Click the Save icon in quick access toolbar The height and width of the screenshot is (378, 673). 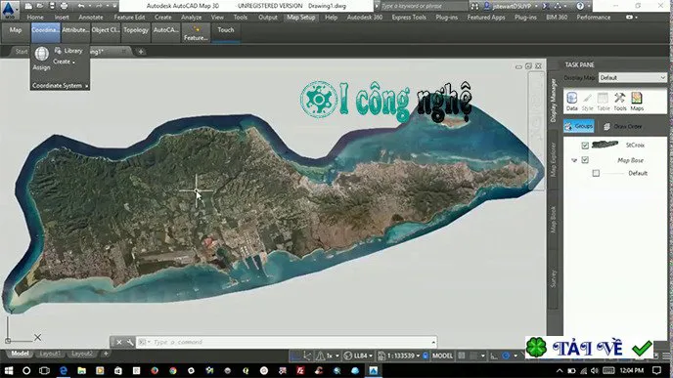pos(52,6)
